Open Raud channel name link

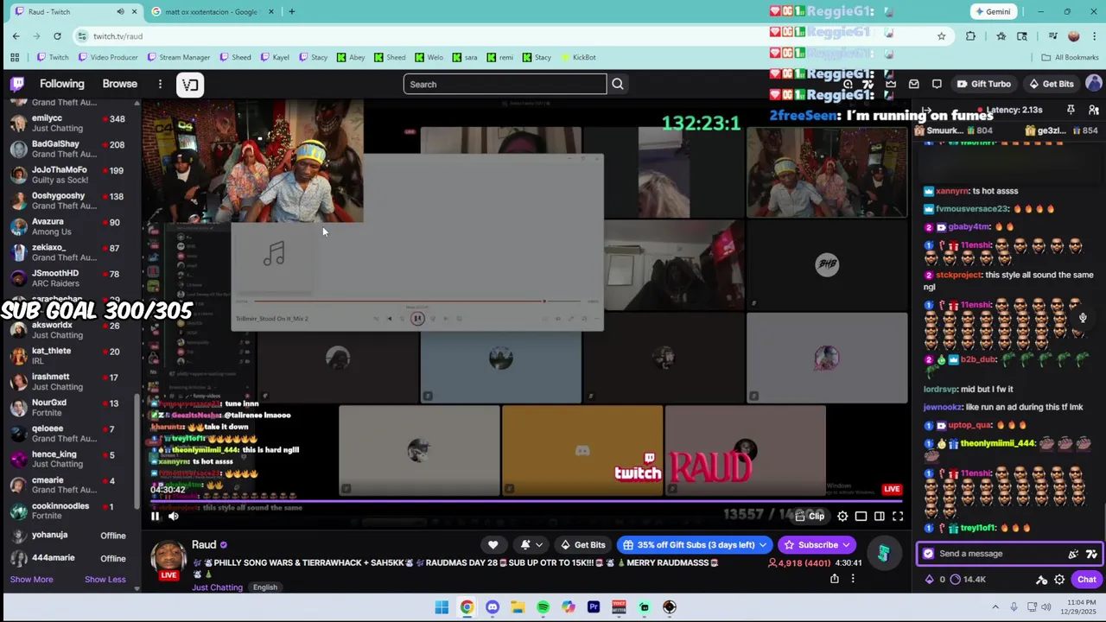pos(204,545)
